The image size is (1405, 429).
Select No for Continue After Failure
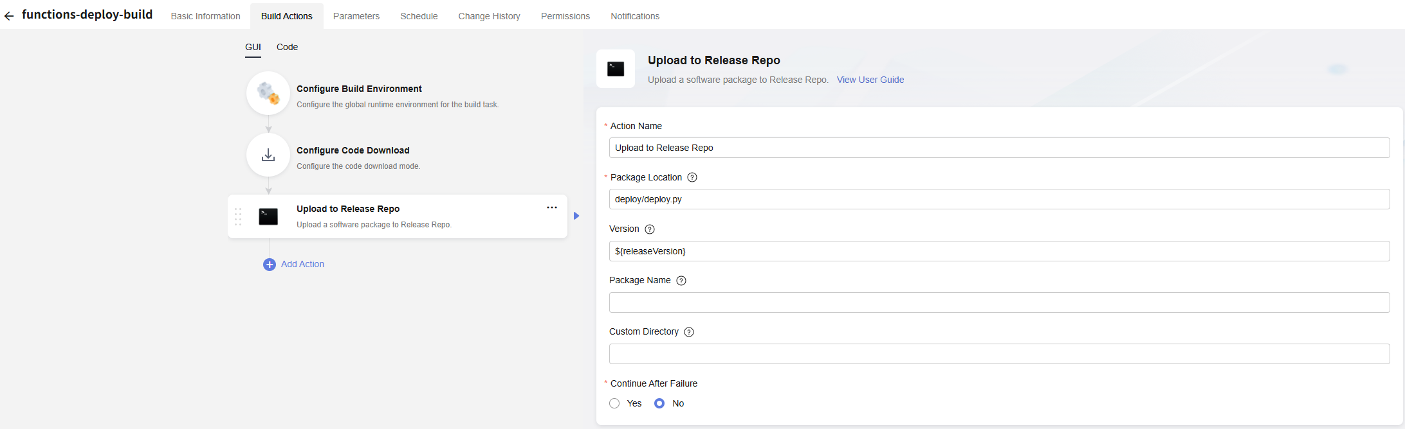tap(659, 403)
